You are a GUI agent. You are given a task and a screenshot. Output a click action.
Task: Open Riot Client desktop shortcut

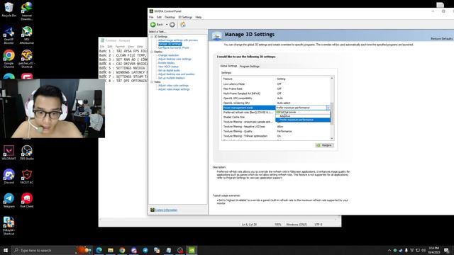coord(27,200)
